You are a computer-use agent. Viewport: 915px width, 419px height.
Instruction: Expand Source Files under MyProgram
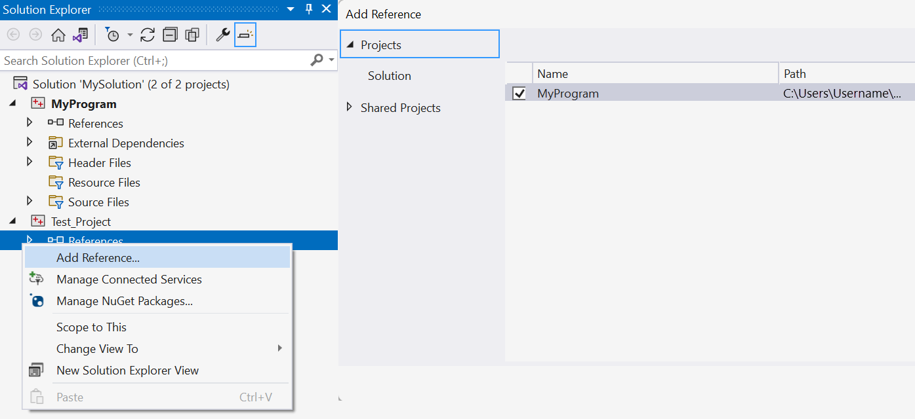[x=30, y=202]
